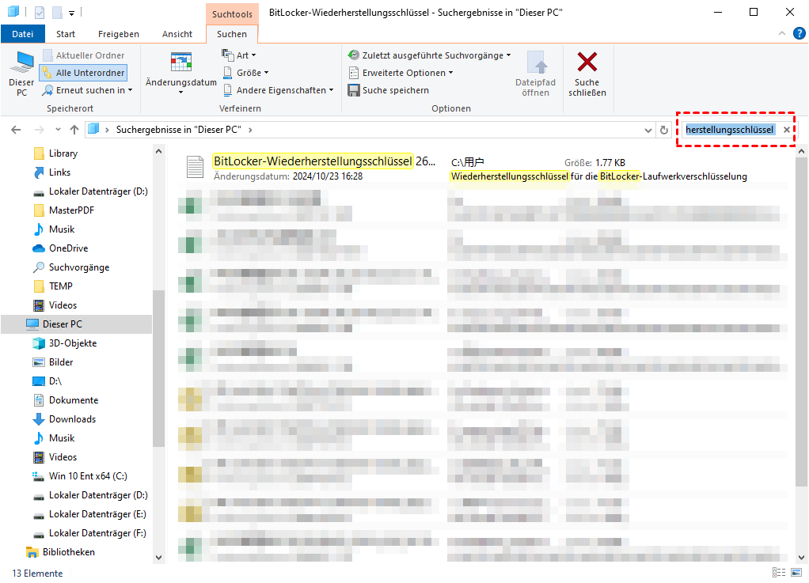Open the Änderungsdatum calendar filter
This screenshot has height=583, width=809.
pos(180,74)
